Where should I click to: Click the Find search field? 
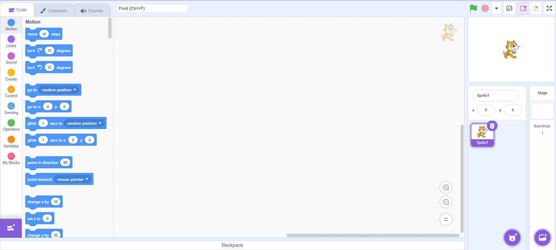point(152,8)
